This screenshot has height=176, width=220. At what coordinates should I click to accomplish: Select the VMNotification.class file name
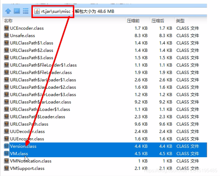[x=31, y=161]
